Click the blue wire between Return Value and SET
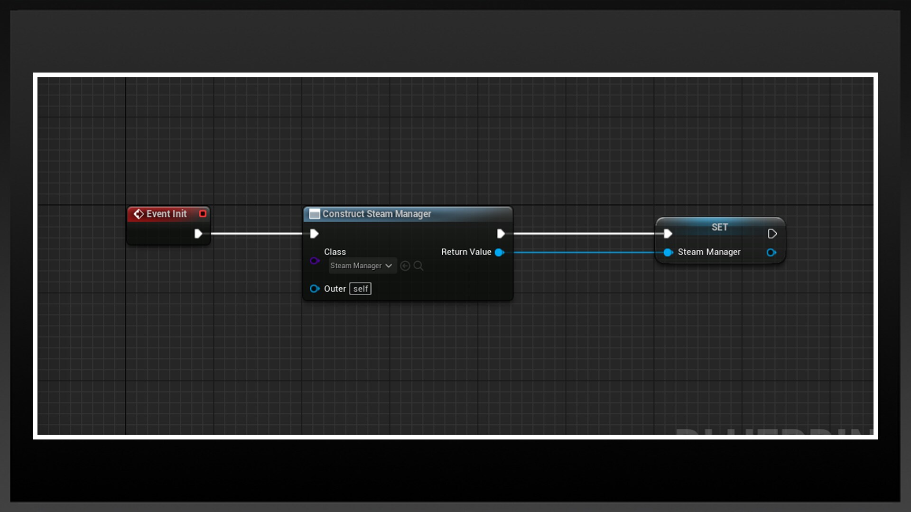 point(584,252)
